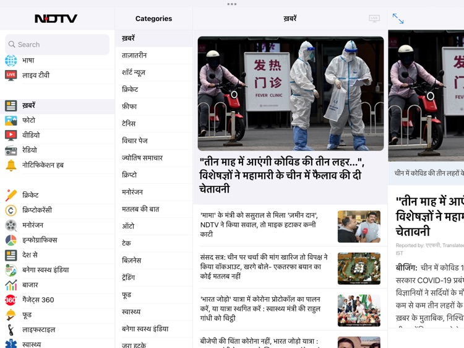Open story बीजेपी की चिंता कोरोना नहीं
Viewport: 464px width, 348px height.
click(x=259, y=342)
